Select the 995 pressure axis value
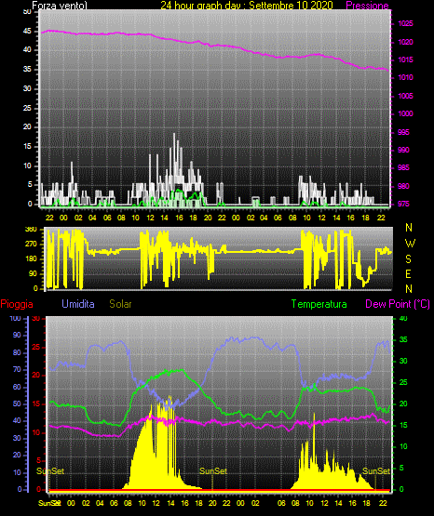434x516 pixels. [x=403, y=132]
